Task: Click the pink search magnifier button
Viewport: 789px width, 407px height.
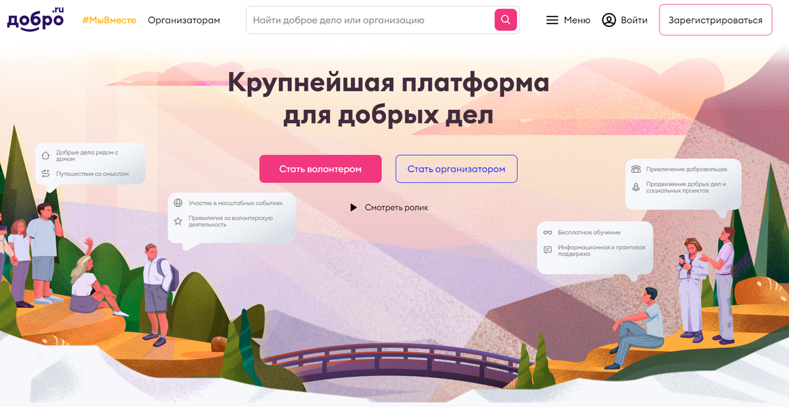Action: point(505,20)
